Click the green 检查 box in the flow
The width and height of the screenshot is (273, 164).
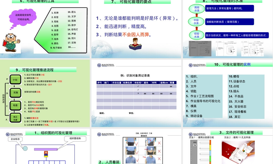tap(15, 105)
